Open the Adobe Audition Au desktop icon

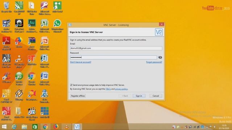point(32,26)
